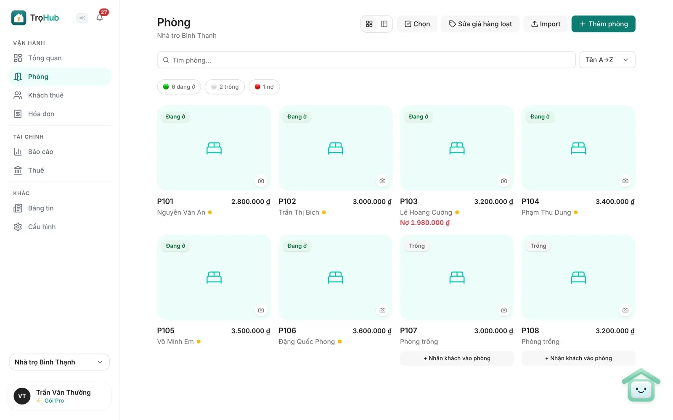Upload a photo for room P107
Screen dimensions: 673x420
[x=504, y=310]
